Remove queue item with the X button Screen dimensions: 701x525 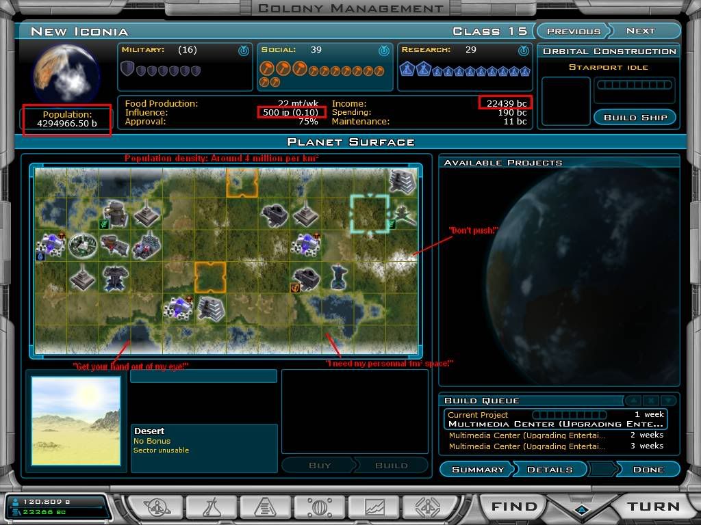pos(652,401)
